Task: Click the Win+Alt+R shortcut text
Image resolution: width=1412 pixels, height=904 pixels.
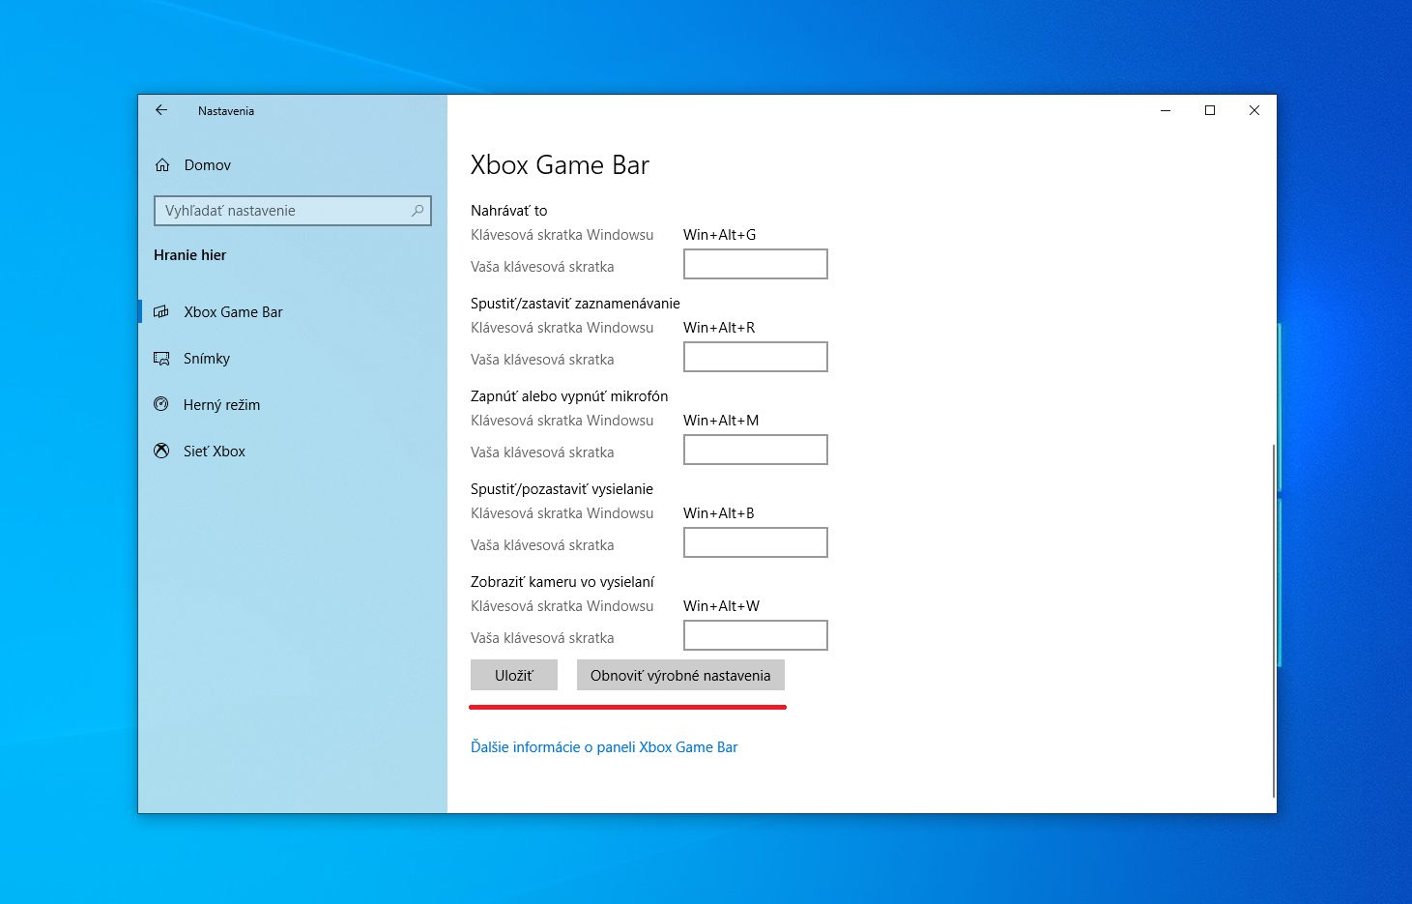Action: pyautogui.click(x=719, y=328)
